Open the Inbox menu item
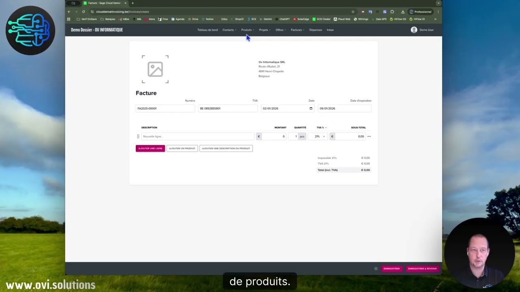Screen dimensions: 520x292 [330, 30]
